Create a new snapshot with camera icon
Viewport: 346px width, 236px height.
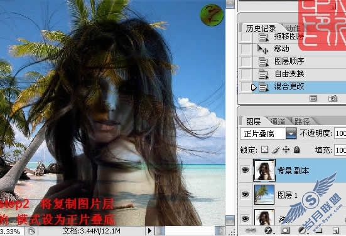(333, 98)
